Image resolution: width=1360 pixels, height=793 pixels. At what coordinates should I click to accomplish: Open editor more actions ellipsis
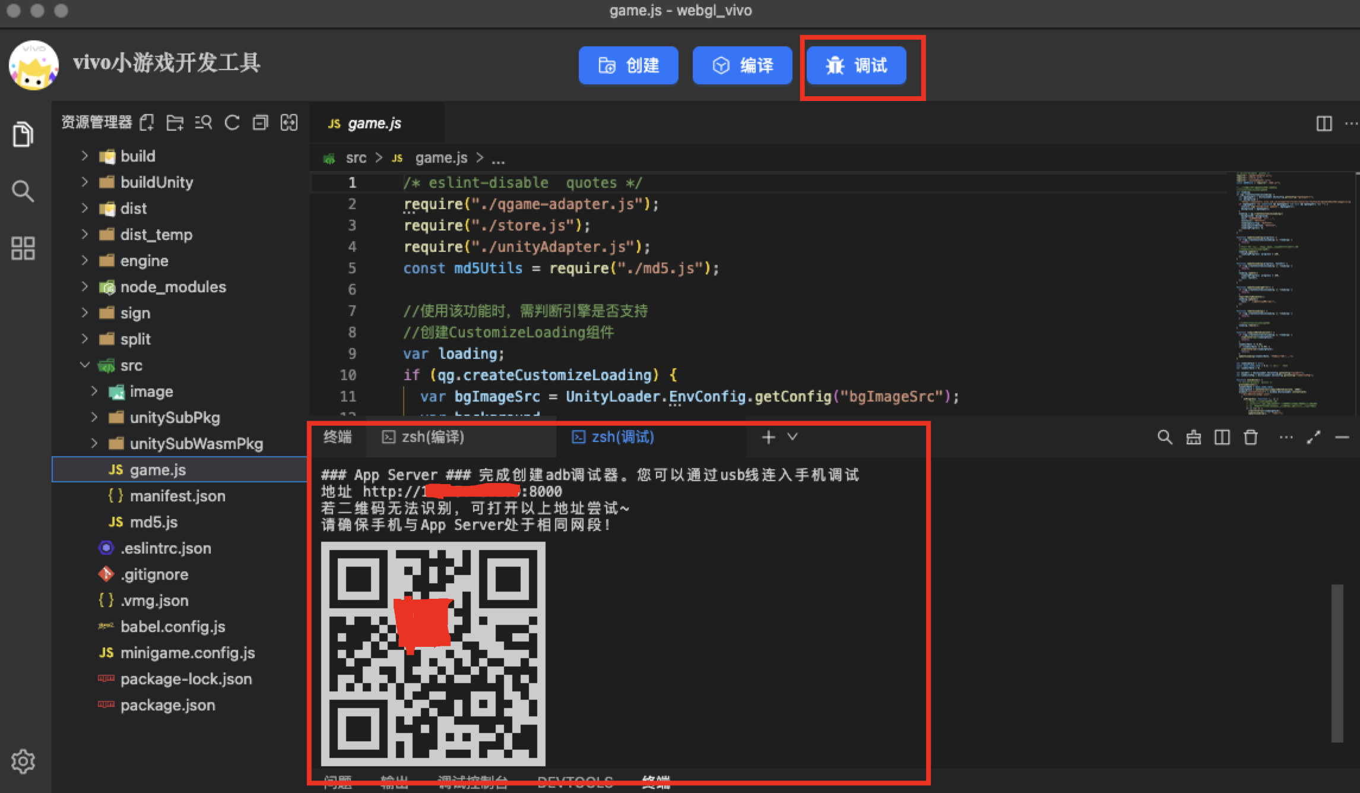coord(1351,124)
